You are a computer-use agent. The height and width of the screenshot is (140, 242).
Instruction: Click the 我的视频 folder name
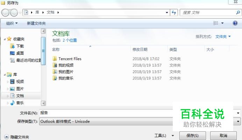coord(66,65)
